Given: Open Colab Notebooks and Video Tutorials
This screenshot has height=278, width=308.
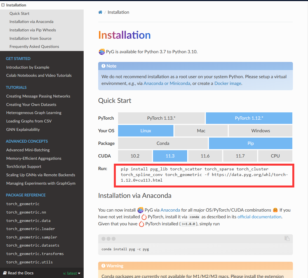Looking at the screenshot, I should 39,75.
